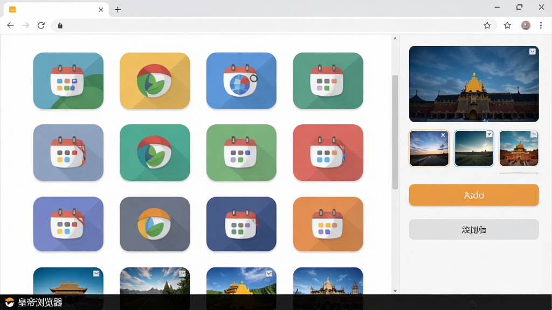Minimize the browser window

point(497,7)
